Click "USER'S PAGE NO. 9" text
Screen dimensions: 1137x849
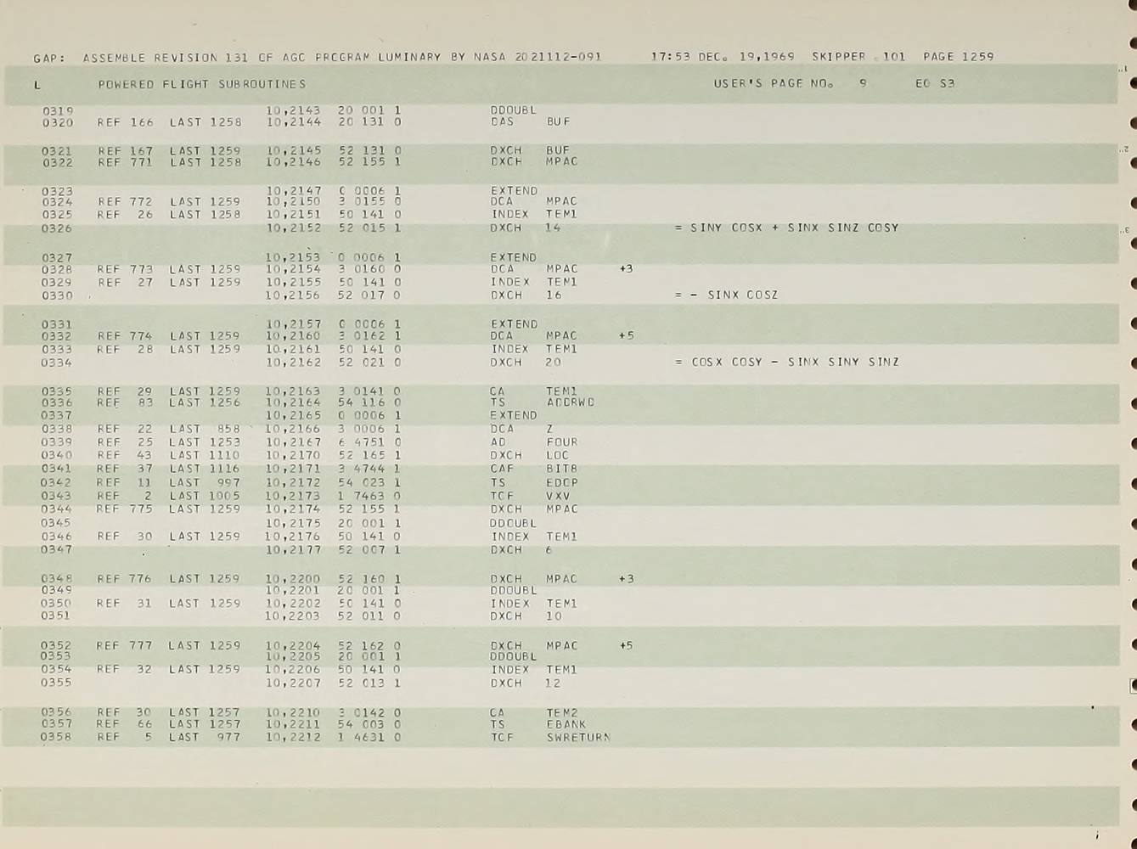791,84
